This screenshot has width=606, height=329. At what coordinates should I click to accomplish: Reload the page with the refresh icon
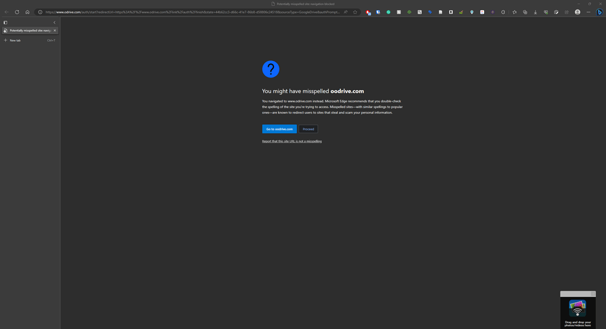point(17,12)
